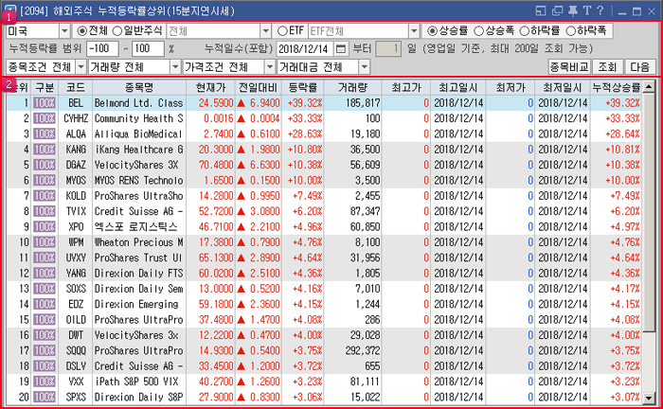This screenshot has height=409, width=663.
Task: Click the 조회 search button
Action: [607, 67]
